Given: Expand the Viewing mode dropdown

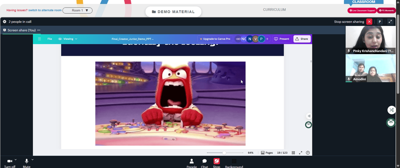Looking at the screenshot, I should coord(68,39).
